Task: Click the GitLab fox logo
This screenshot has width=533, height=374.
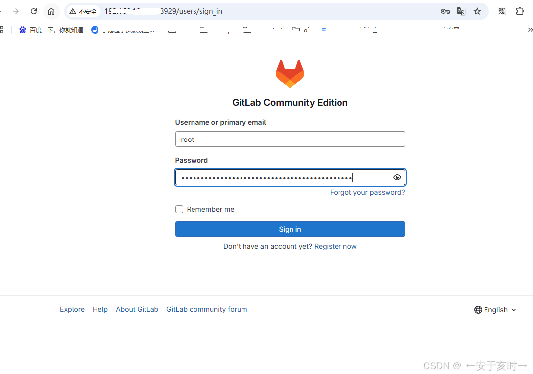Action: [x=290, y=72]
